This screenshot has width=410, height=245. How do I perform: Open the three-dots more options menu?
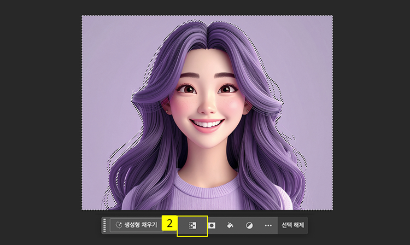pyautogui.click(x=268, y=225)
